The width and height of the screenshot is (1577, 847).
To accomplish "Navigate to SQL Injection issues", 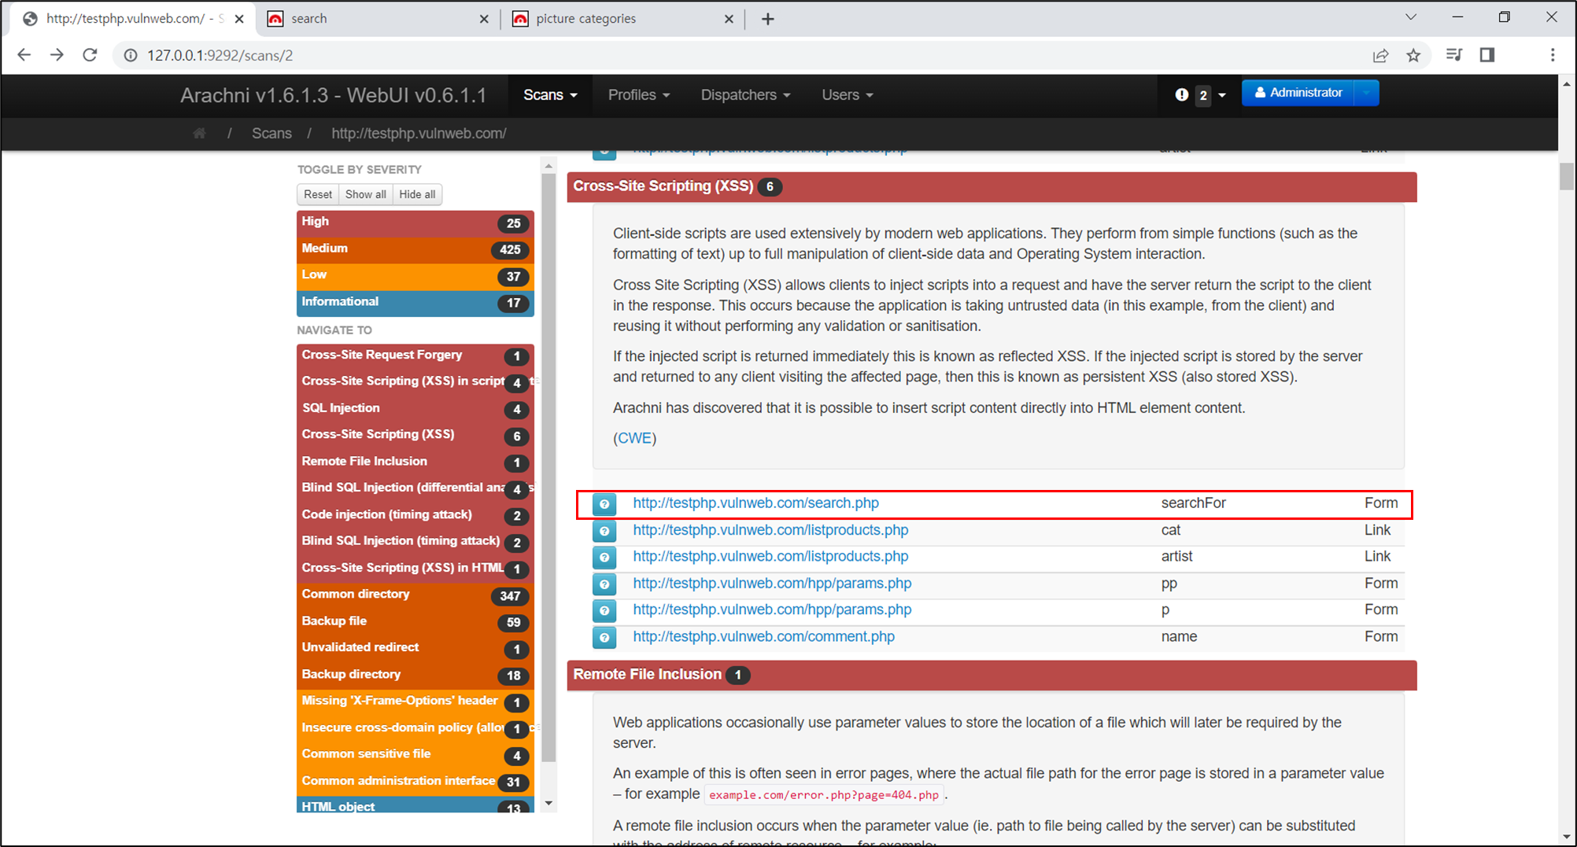I will point(415,408).
